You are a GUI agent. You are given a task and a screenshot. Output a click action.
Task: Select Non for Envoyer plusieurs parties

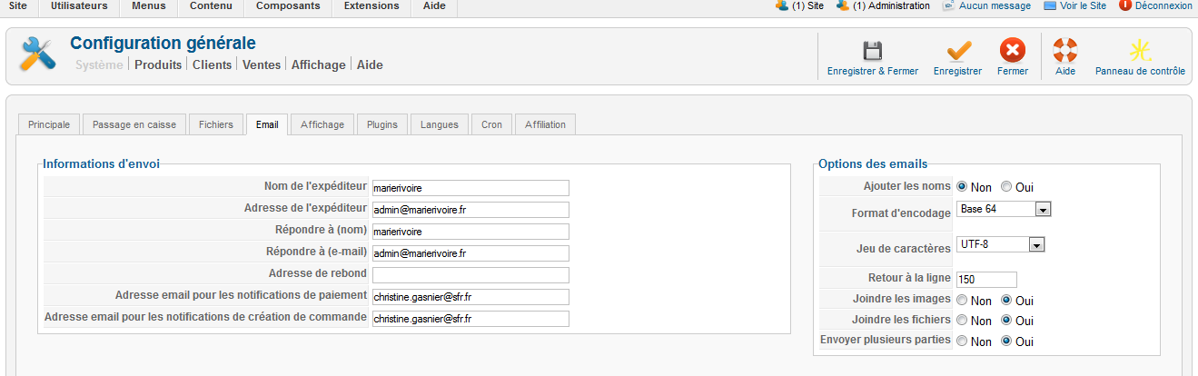[962, 341]
